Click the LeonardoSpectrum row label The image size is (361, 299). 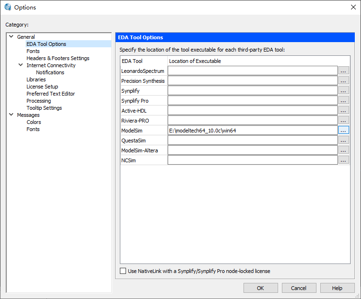pyautogui.click(x=143, y=71)
